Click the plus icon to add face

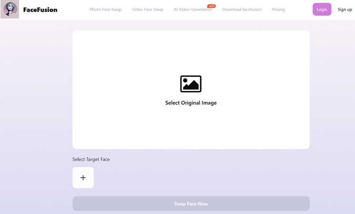point(83,177)
